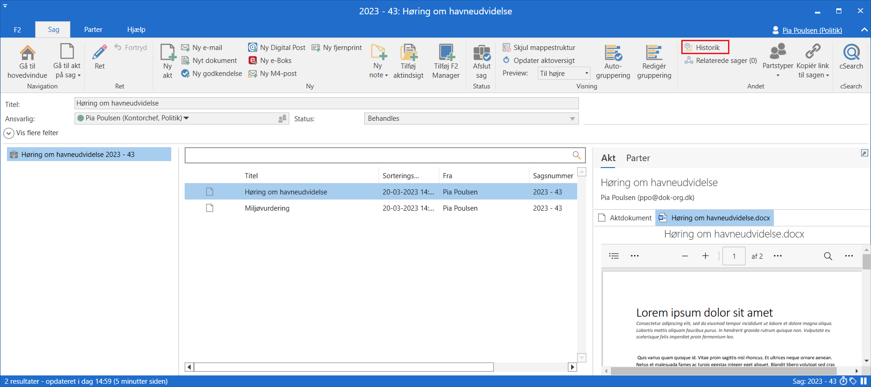This screenshot has height=387, width=871.
Task: Click the Fortryd undo button
Action: (131, 47)
